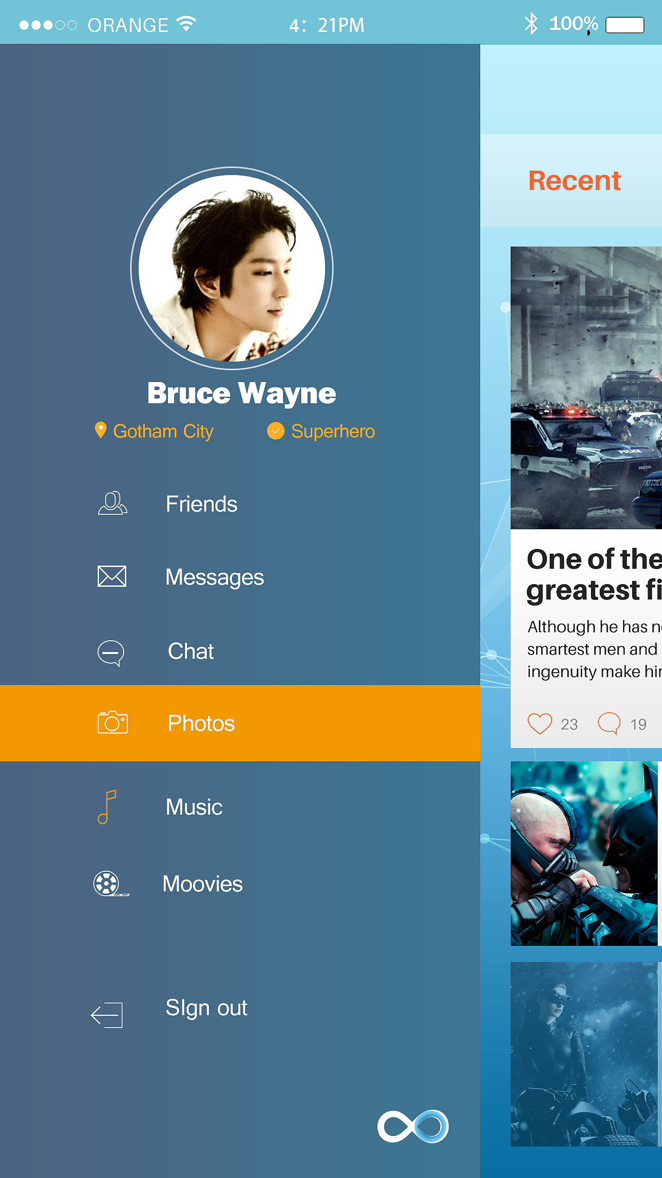The image size is (662, 1178).
Task: Open the police car scene photo
Action: pos(586,388)
